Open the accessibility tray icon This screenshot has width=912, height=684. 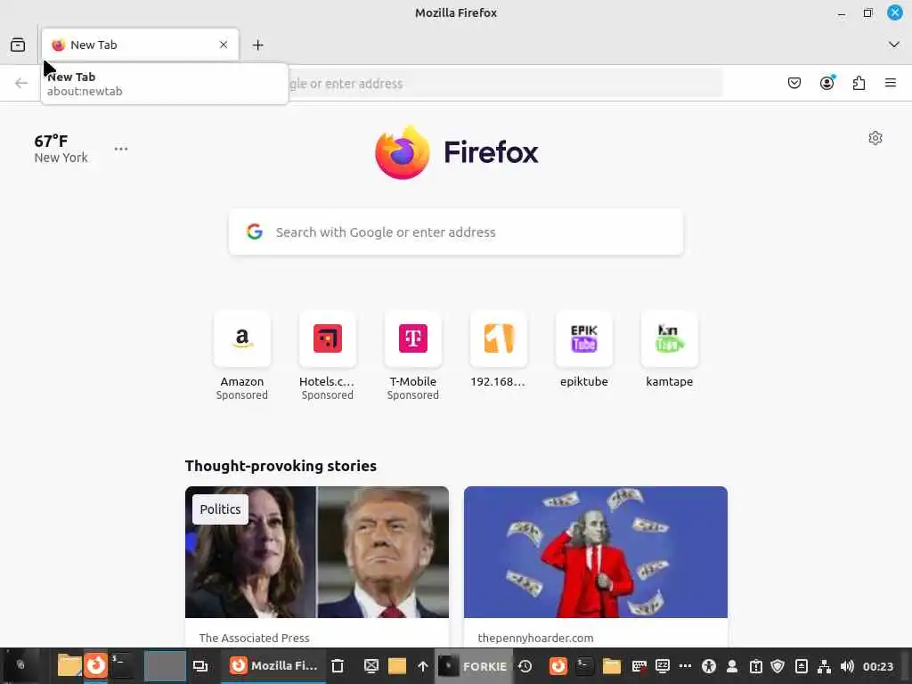click(708, 666)
